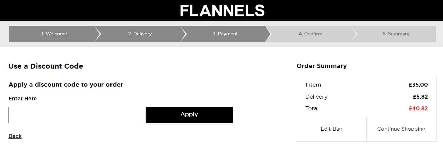This screenshot has height=157, width=443.
Task: Select the 1 item row label
Action: pyautogui.click(x=313, y=85)
